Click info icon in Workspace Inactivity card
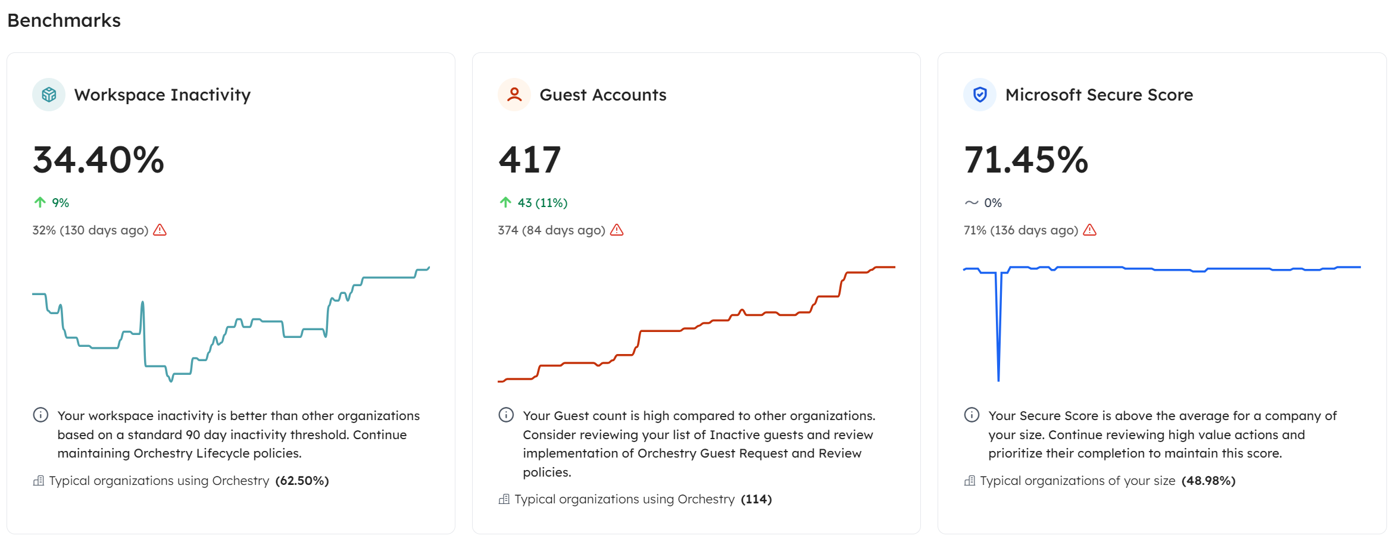The image size is (1393, 548). 40,415
